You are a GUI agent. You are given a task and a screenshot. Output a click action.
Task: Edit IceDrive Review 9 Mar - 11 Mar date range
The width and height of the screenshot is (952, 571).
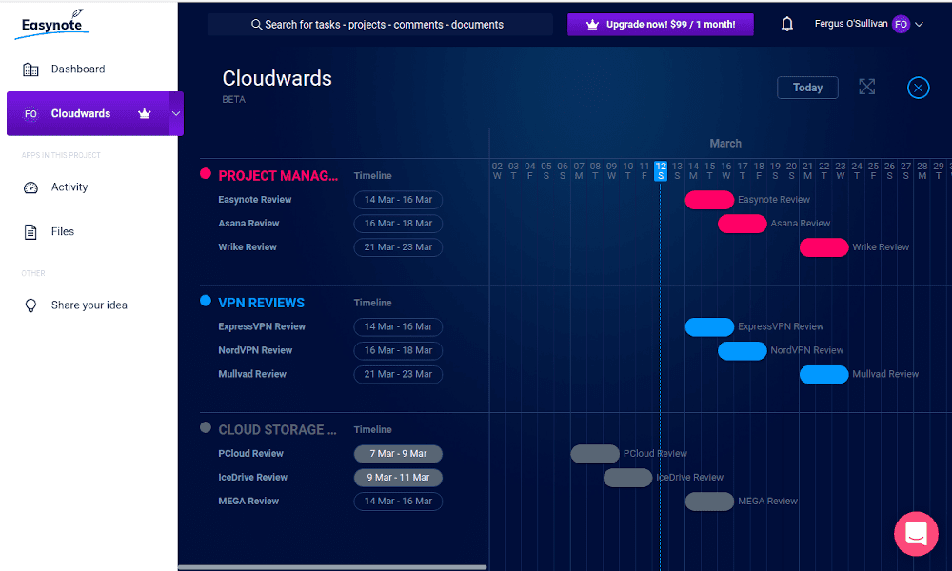pos(398,477)
